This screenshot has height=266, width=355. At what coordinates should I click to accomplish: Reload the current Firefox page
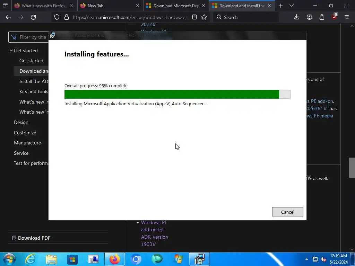click(33, 17)
